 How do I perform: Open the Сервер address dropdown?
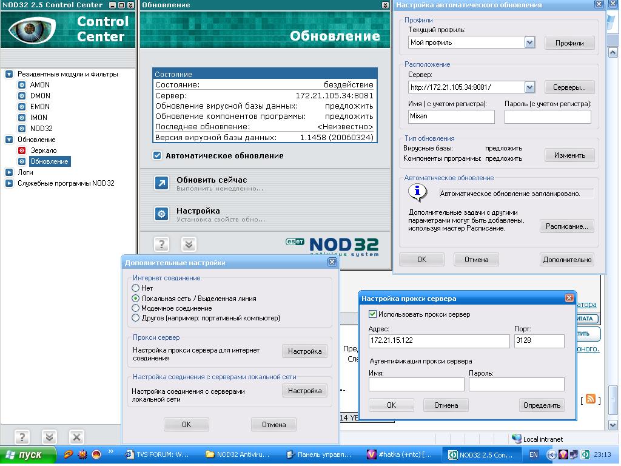(529, 87)
